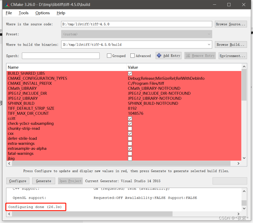Click inside the Search input field
The width and height of the screenshot is (253, 223).
(60, 56)
